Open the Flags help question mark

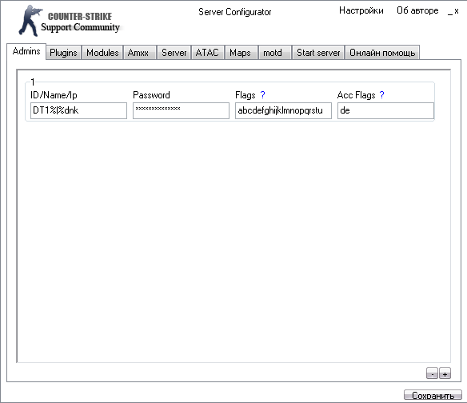[x=262, y=95]
